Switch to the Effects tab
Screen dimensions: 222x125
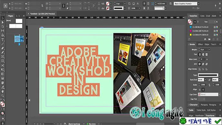point(200,44)
